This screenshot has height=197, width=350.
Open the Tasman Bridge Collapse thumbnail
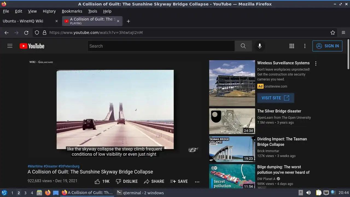click(x=232, y=149)
